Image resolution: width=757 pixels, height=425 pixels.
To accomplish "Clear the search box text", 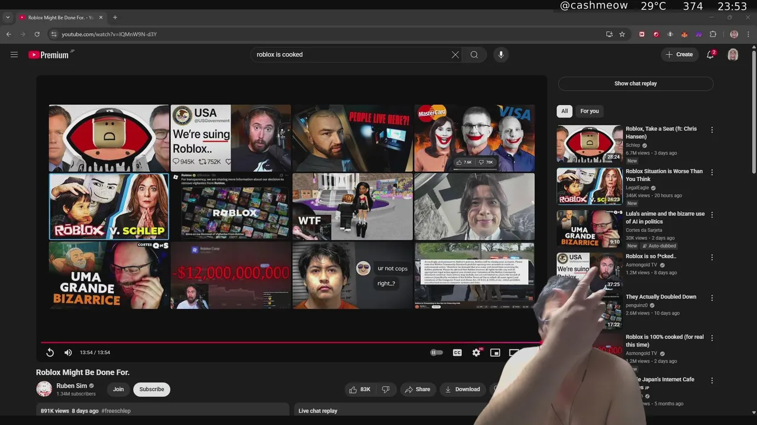I will click(455, 54).
